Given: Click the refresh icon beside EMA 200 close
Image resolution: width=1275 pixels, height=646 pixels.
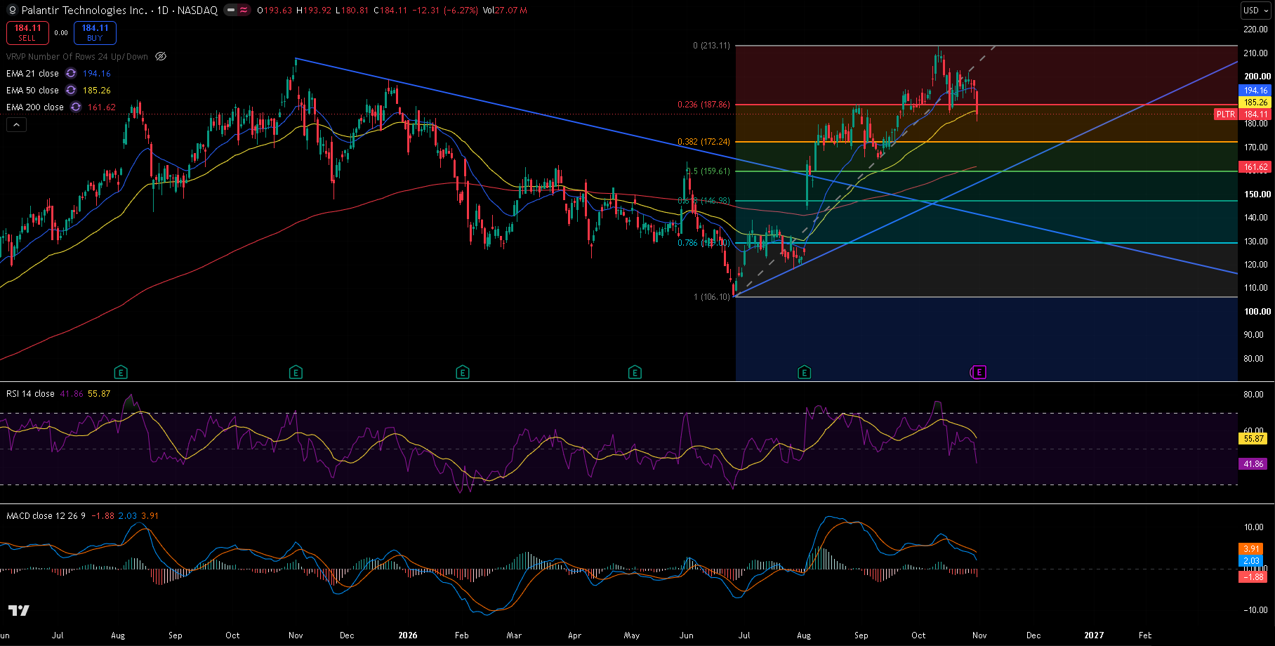Looking at the screenshot, I should coord(76,107).
